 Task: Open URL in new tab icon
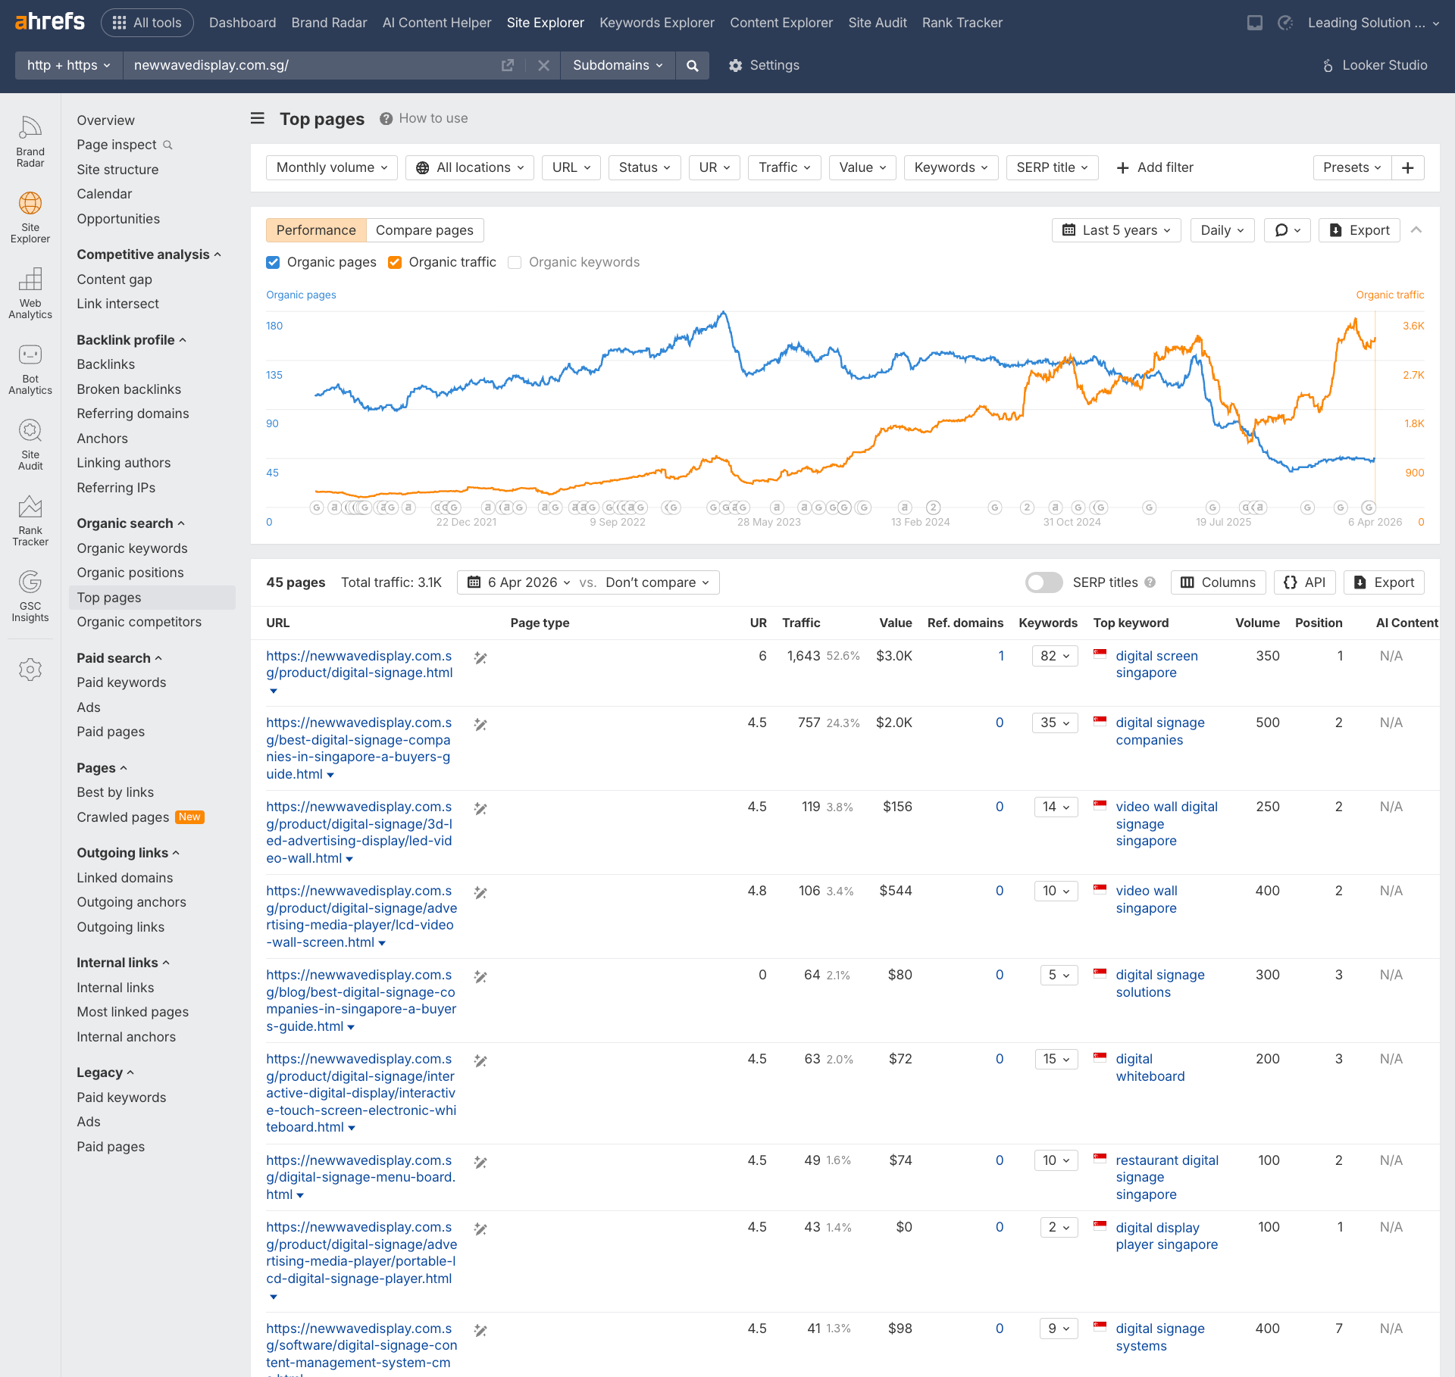pyautogui.click(x=508, y=65)
